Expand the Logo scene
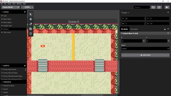 tap(2, 16)
